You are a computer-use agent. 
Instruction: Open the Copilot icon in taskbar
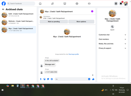click(8, 86)
